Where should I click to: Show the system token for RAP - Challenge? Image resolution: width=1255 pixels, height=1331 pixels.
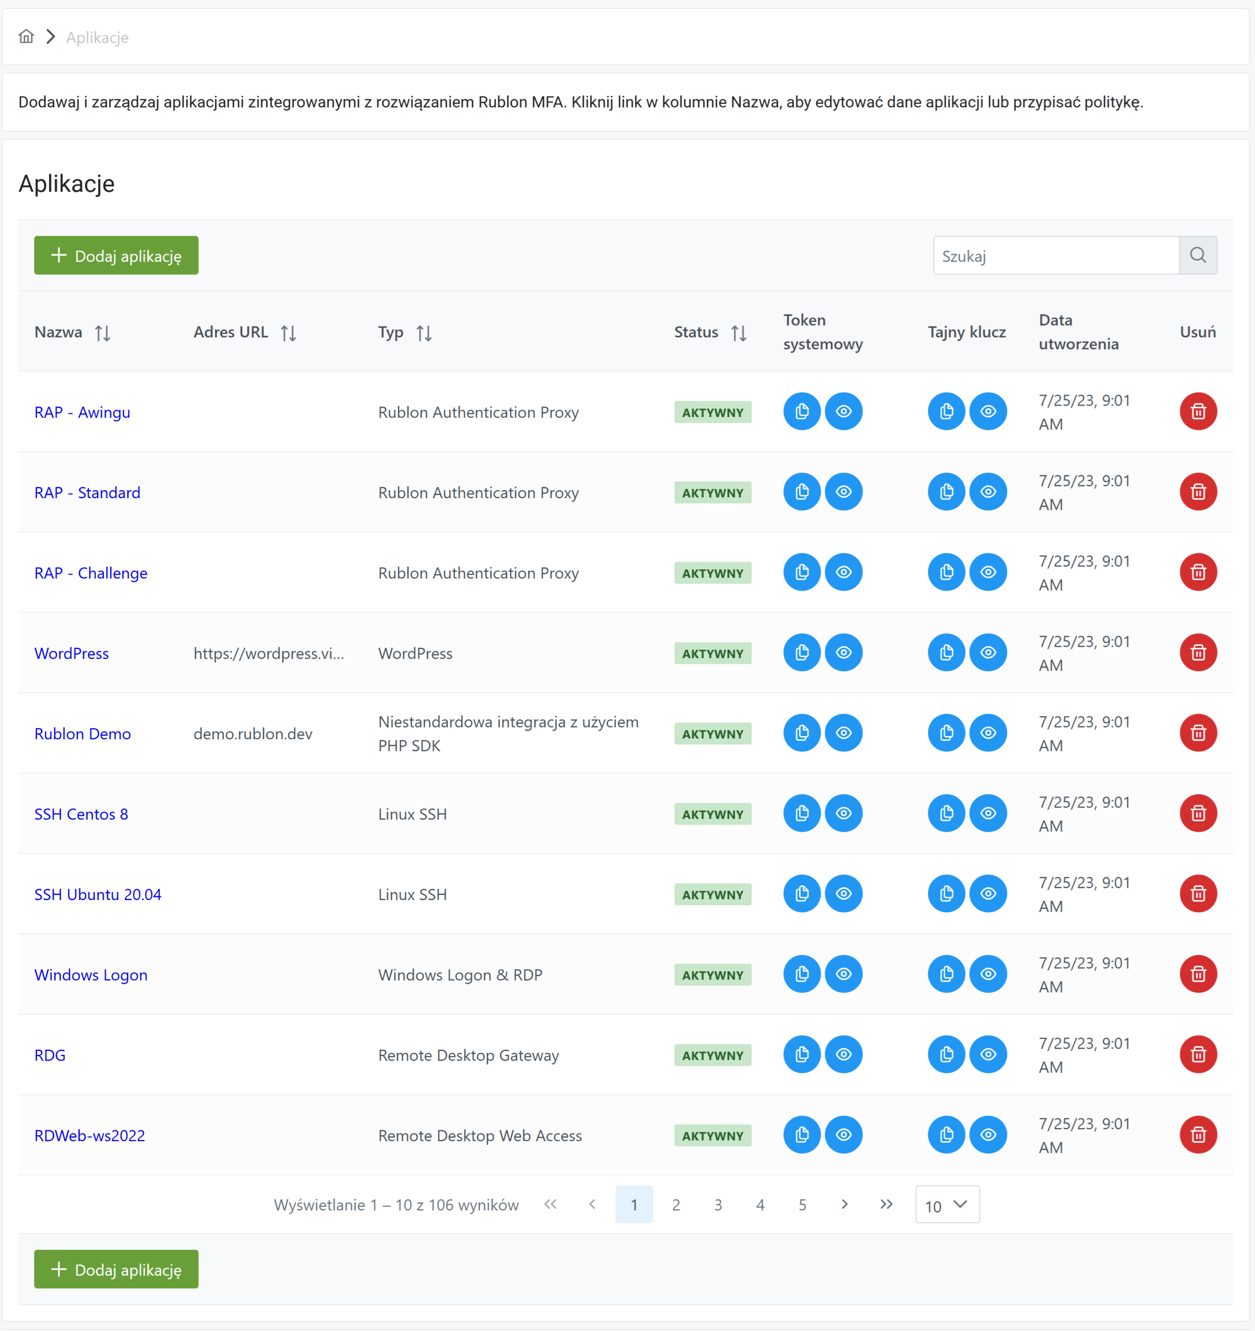click(x=843, y=572)
